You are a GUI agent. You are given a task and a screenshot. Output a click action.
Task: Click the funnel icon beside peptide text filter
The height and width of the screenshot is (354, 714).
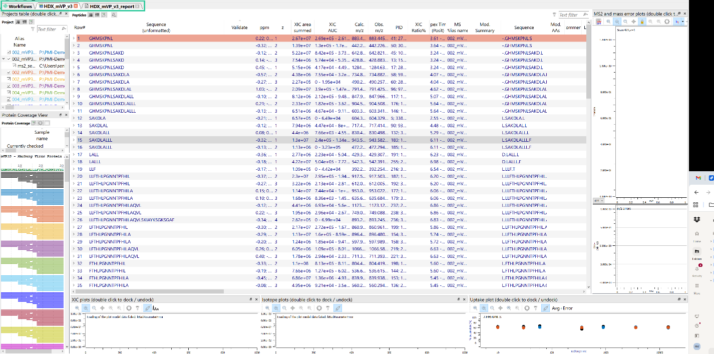[x=554, y=15]
